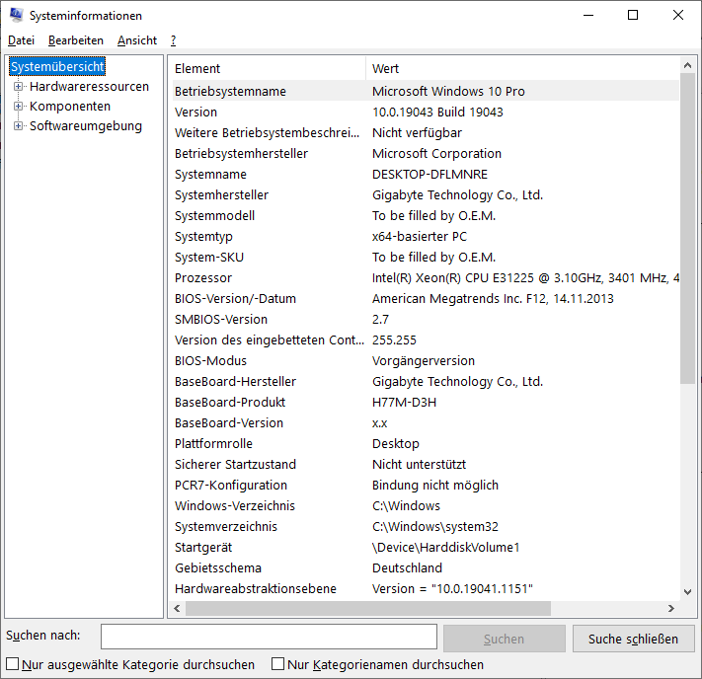This screenshot has height=679, width=702.
Task: Click the Element column header
Action: coord(270,68)
